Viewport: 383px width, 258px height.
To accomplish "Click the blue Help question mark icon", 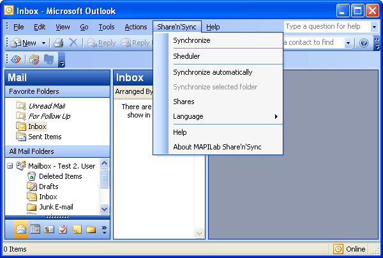I will pyautogui.click(x=364, y=43).
